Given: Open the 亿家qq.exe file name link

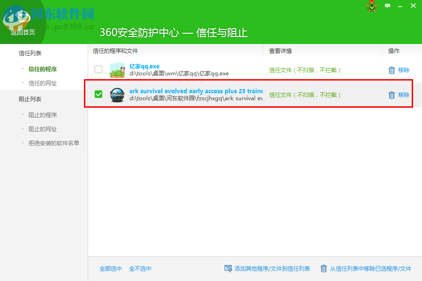Looking at the screenshot, I should 144,66.
